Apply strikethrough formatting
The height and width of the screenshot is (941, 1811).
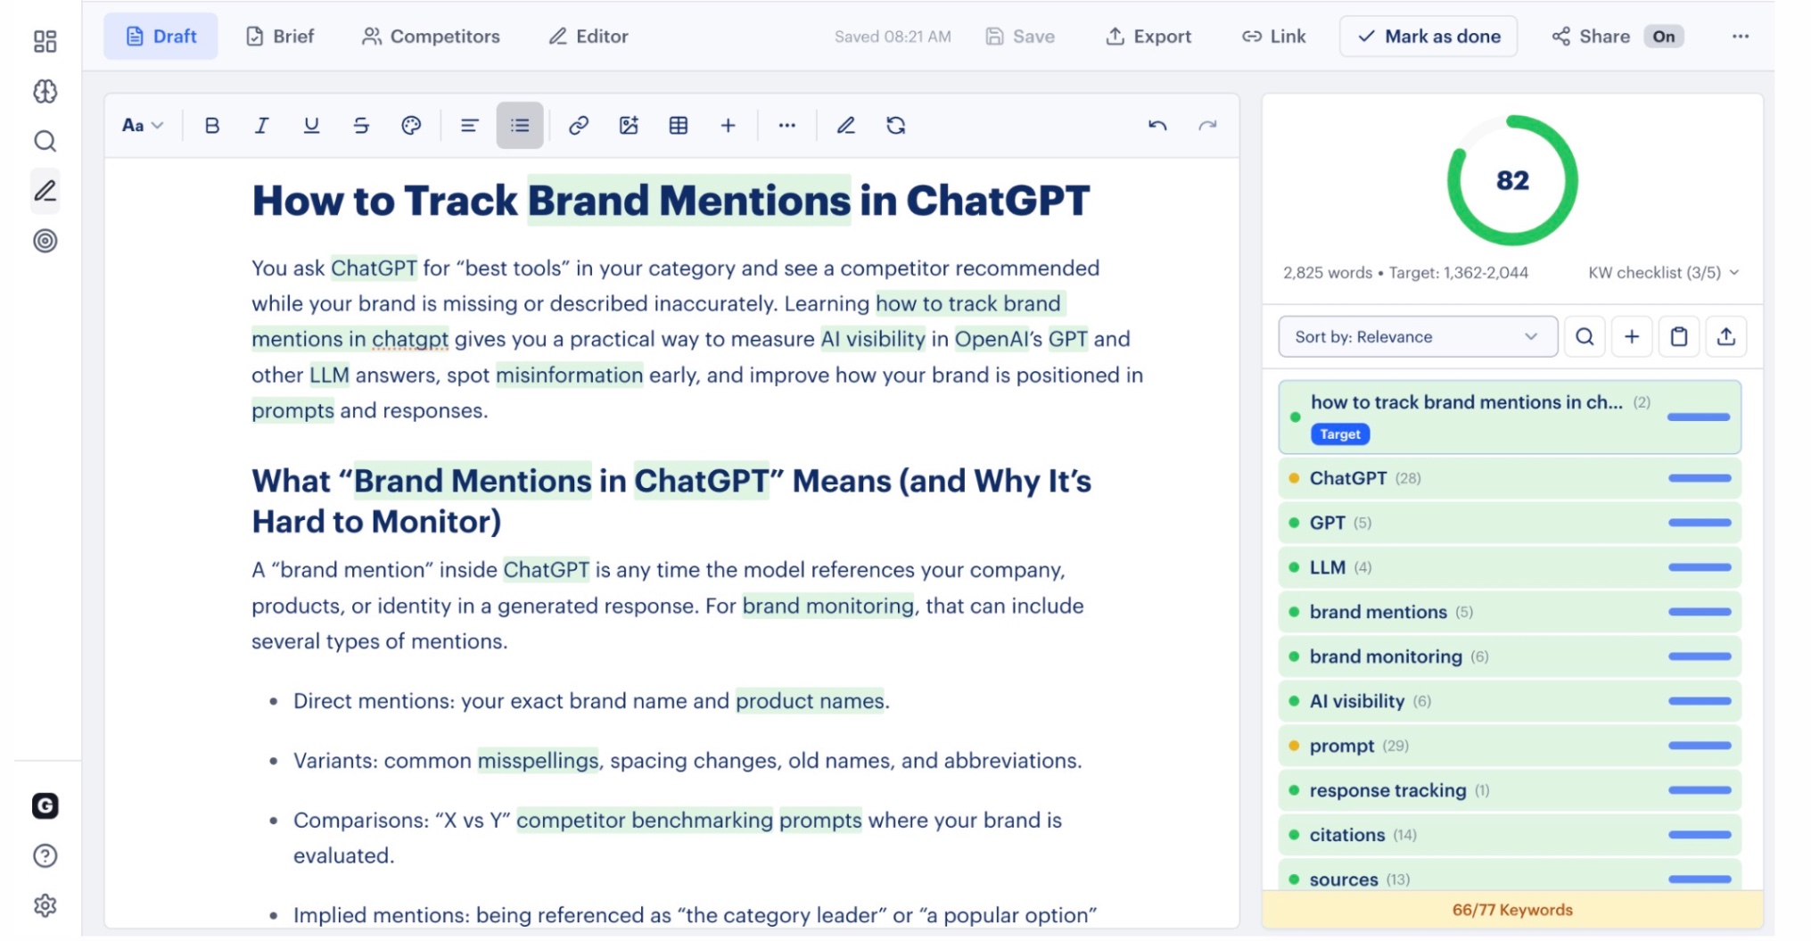pos(361,126)
